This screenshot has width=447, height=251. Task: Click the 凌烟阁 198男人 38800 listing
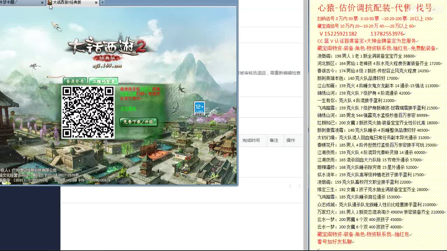367,56
